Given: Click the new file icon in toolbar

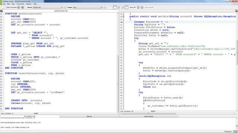Looking at the screenshot, I should 3,7.
